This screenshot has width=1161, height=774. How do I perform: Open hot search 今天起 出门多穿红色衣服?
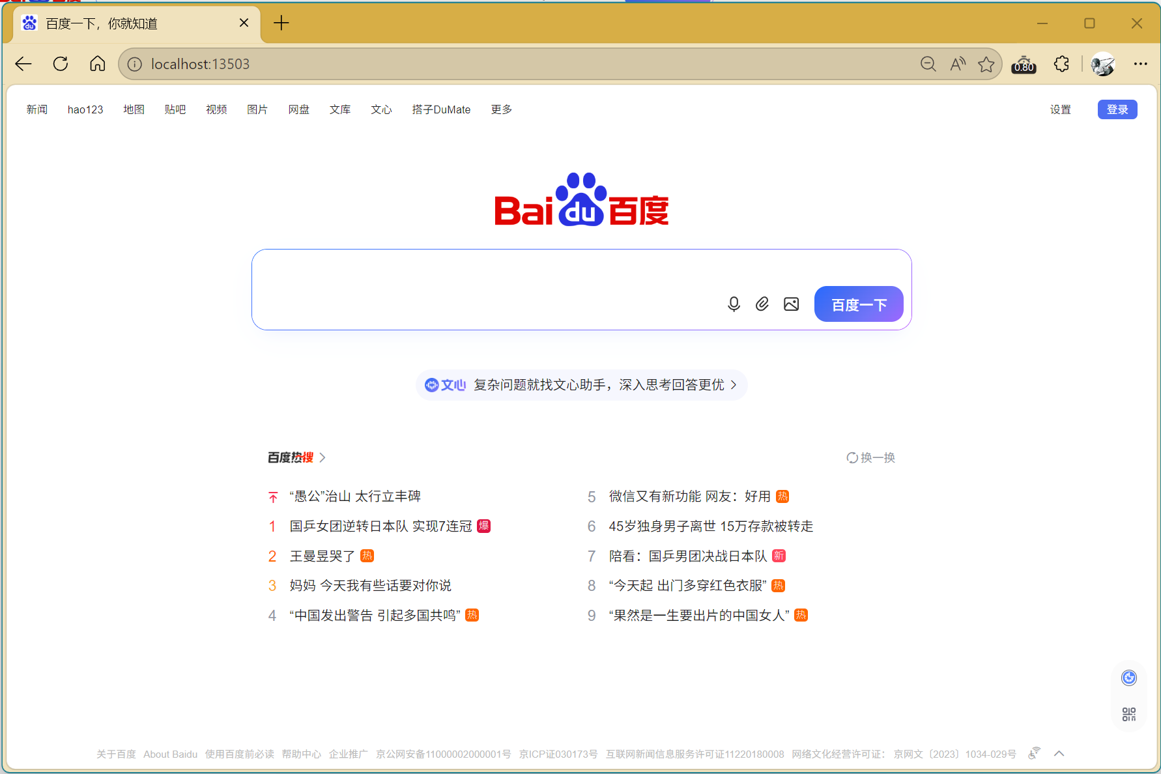click(x=687, y=585)
